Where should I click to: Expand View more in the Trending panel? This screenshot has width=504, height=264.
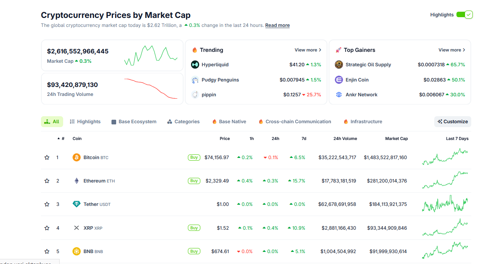coord(308,50)
